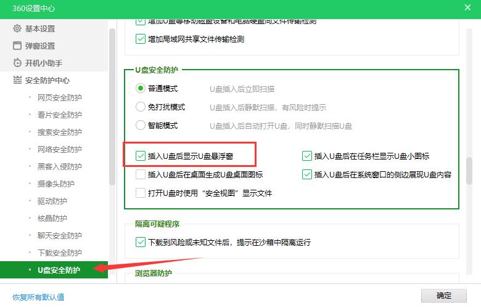Toggle 插入U盘后在任务栏显示U盘小图标 checkbox
This screenshot has width=481, height=308.
(307, 156)
